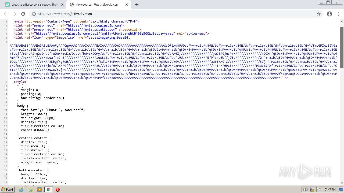
Task: Open Chrome's three-dot menu
Action: coord(338,14)
